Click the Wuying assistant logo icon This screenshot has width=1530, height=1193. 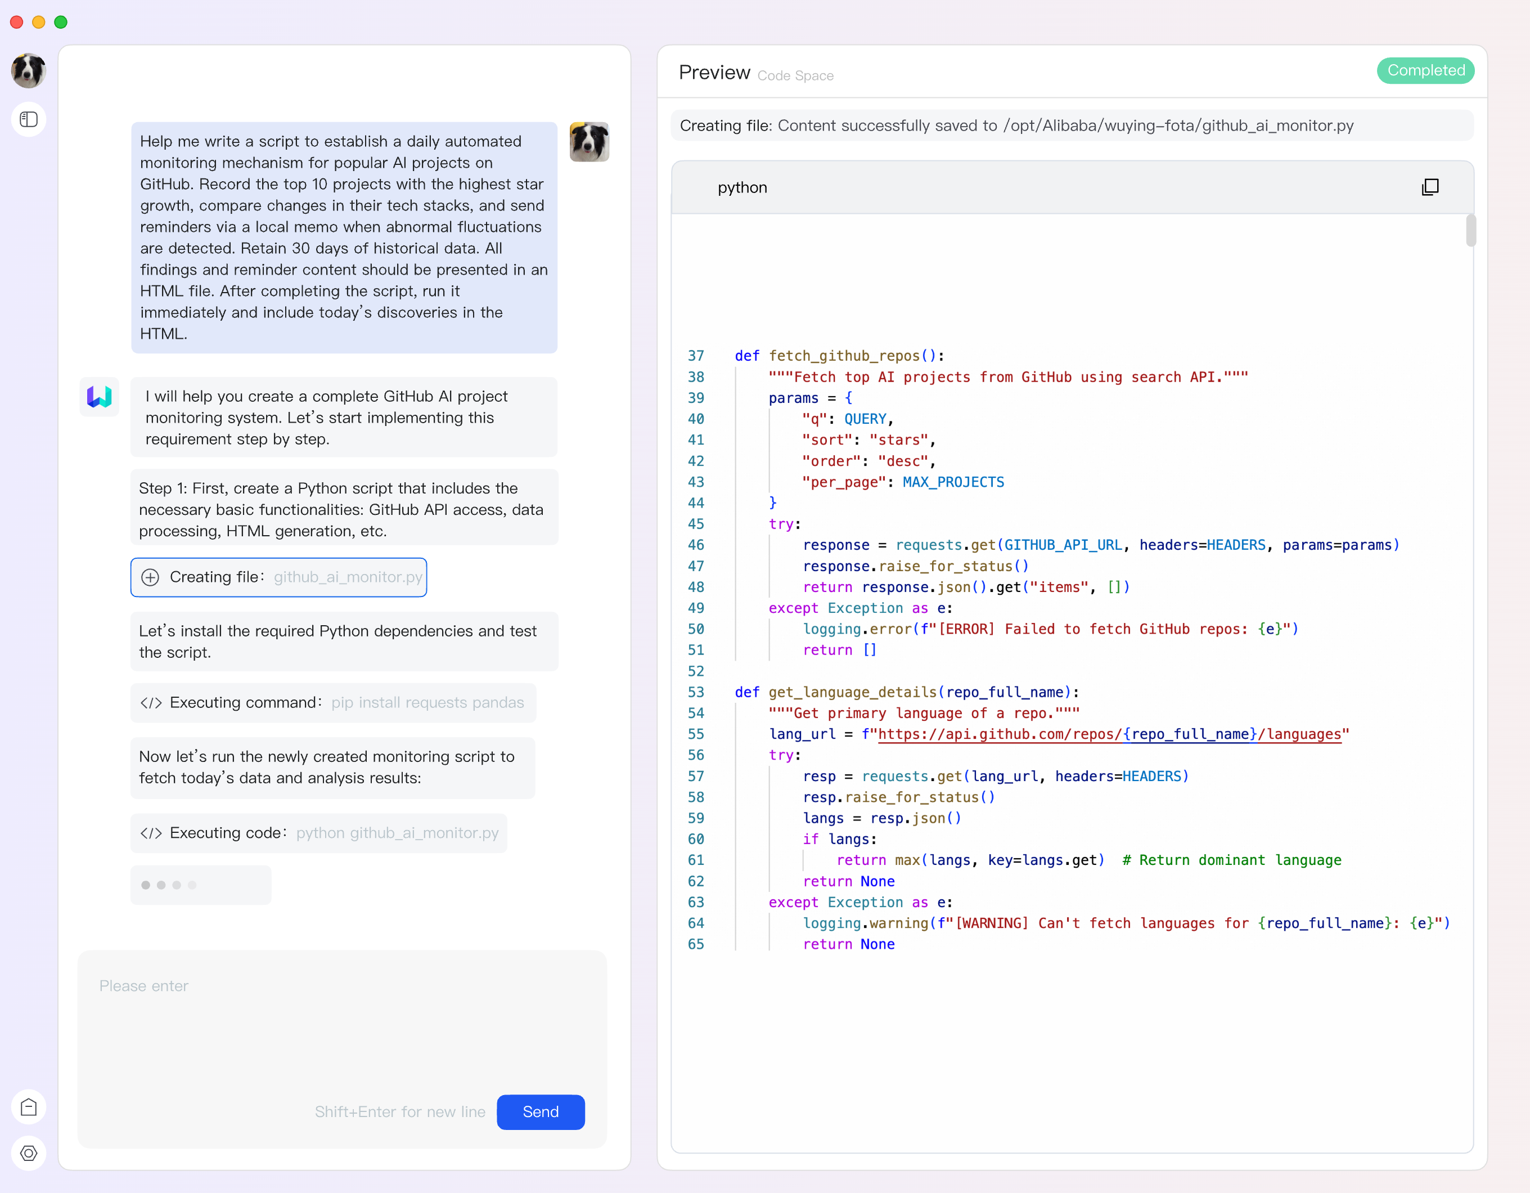point(99,397)
